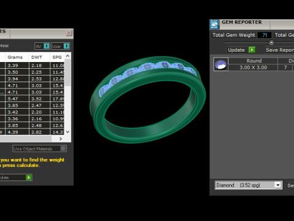Click the slider handle under Total Gem Weight
This screenshot has height=221, width=294.
(x=271, y=42)
